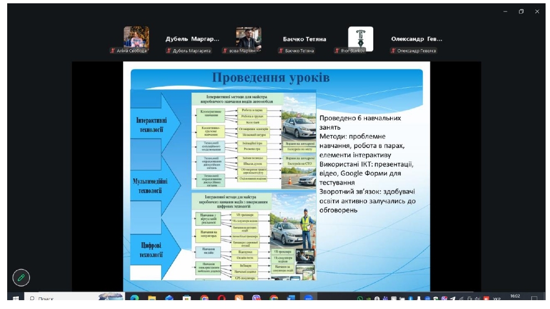This screenshot has width=550, height=309.
Task: Open Viber from the taskbar
Action: pyautogui.click(x=256, y=298)
